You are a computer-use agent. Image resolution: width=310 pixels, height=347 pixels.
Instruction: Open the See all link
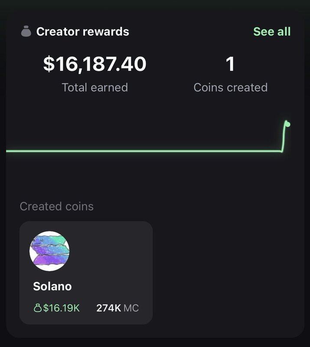[272, 32]
